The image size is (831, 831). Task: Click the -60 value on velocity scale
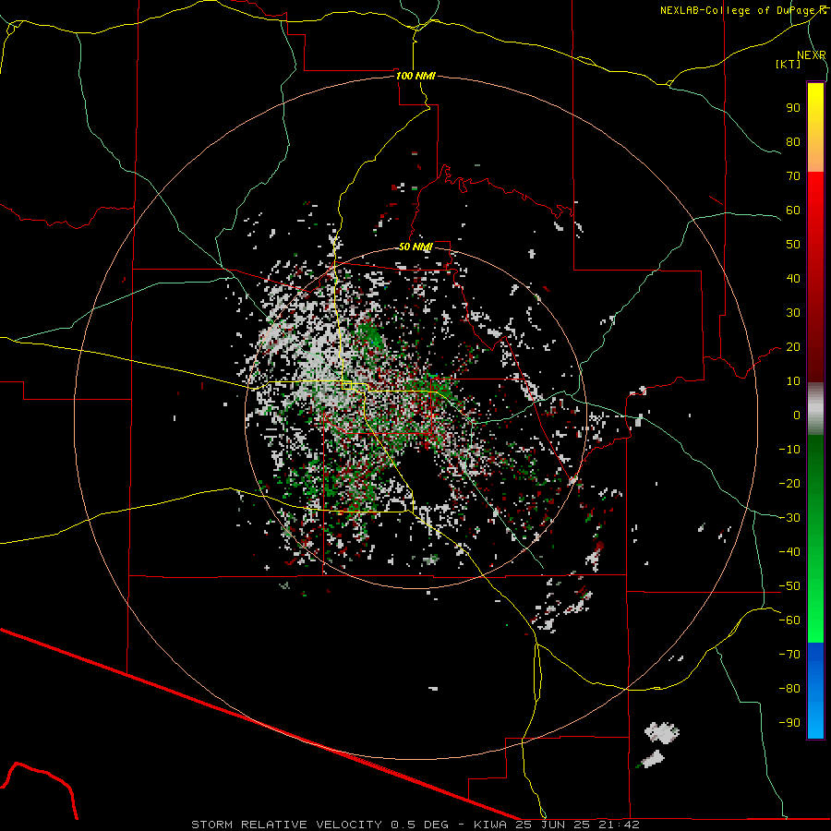[789, 620]
